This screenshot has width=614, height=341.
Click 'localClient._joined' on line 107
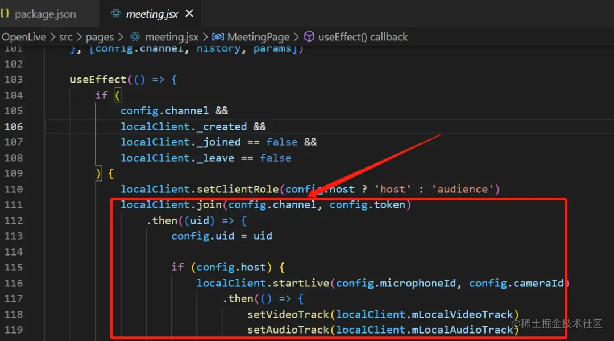181,142
